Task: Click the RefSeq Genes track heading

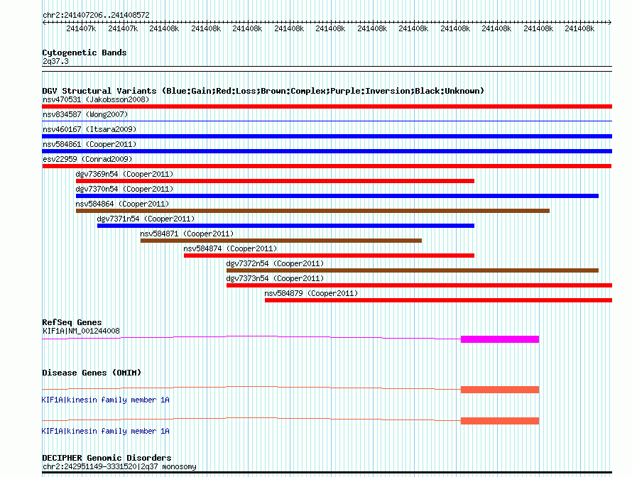Action: [72, 322]
